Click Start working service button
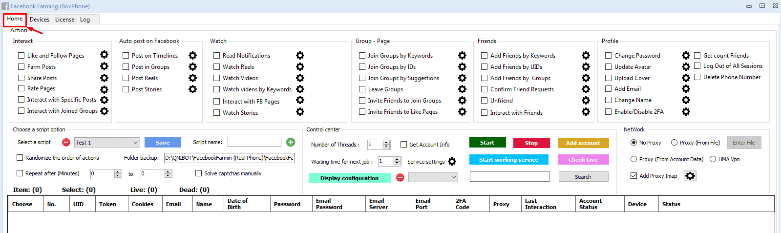781x233 pixels. [x=508, y=160]
